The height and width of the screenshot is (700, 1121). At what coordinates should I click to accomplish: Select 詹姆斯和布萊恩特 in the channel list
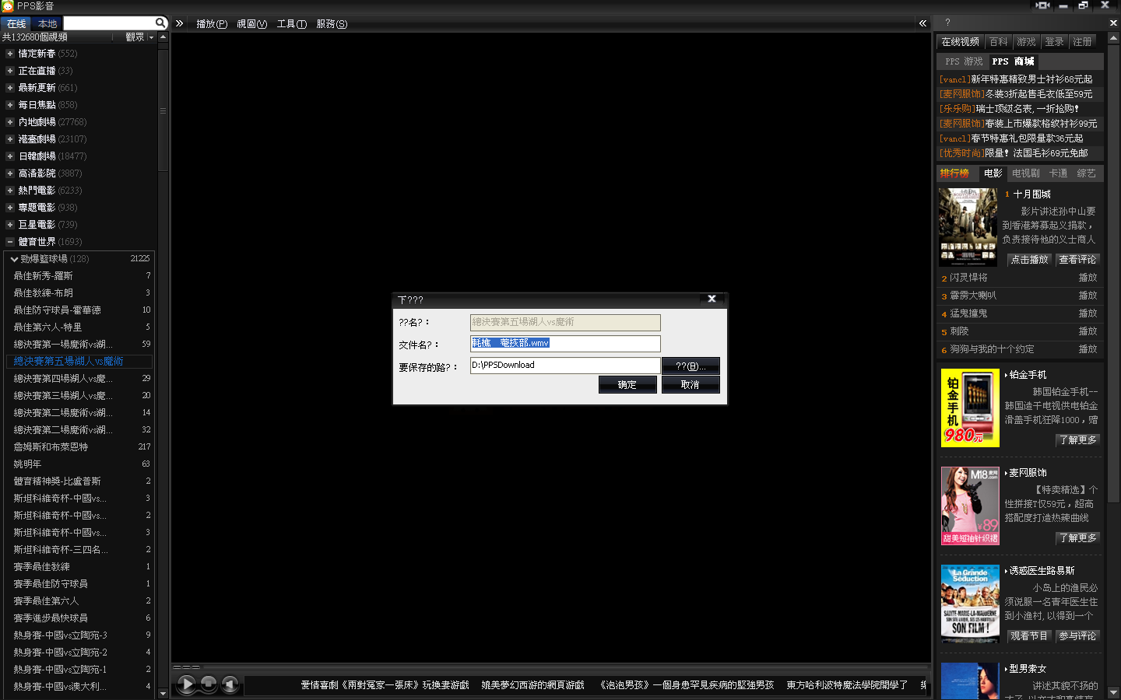coord(78,447)
